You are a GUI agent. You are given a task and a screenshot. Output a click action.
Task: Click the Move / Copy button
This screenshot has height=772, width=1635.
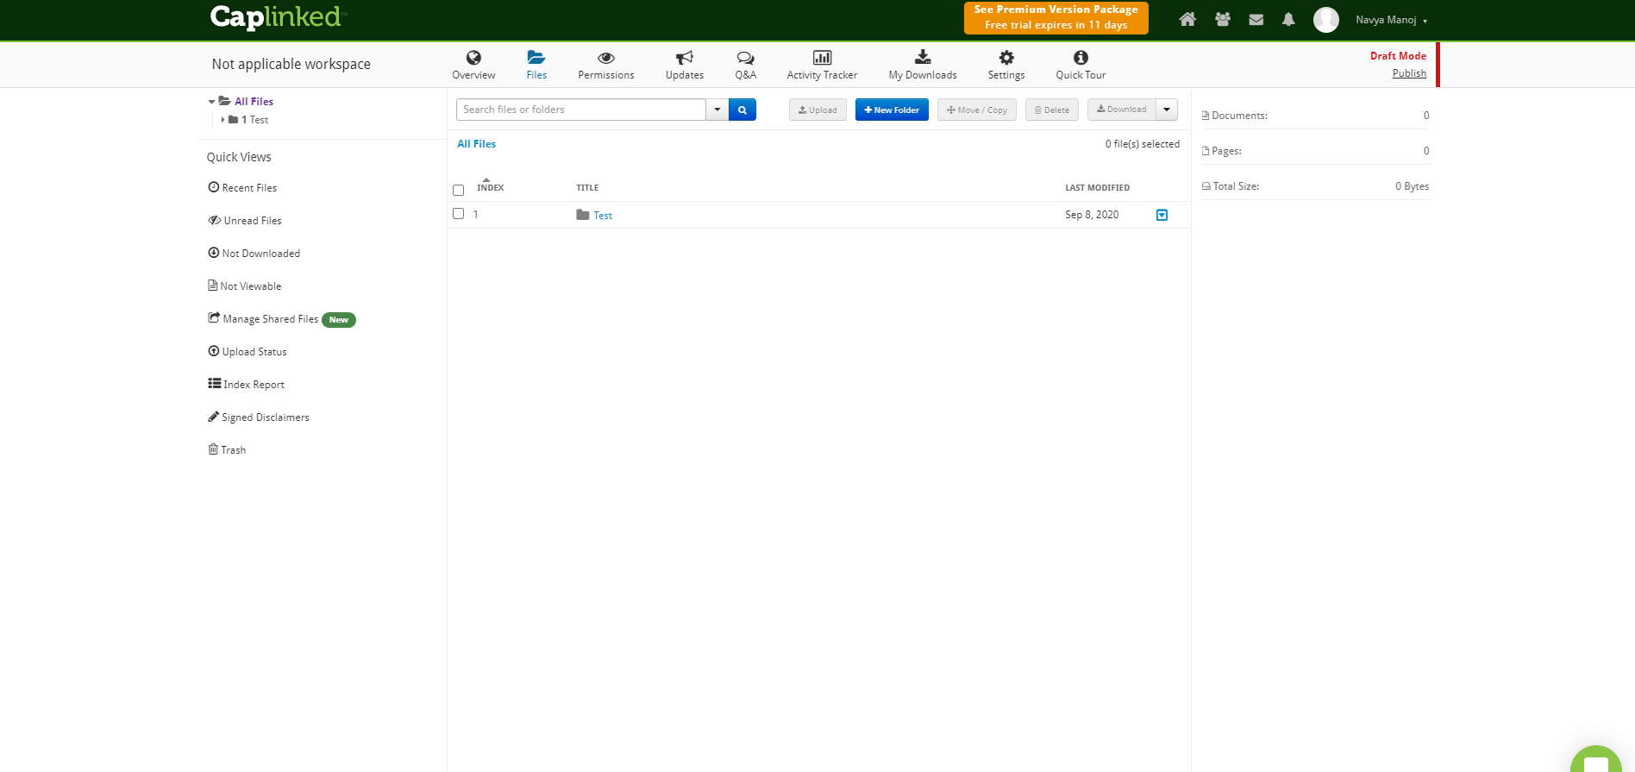977,110
